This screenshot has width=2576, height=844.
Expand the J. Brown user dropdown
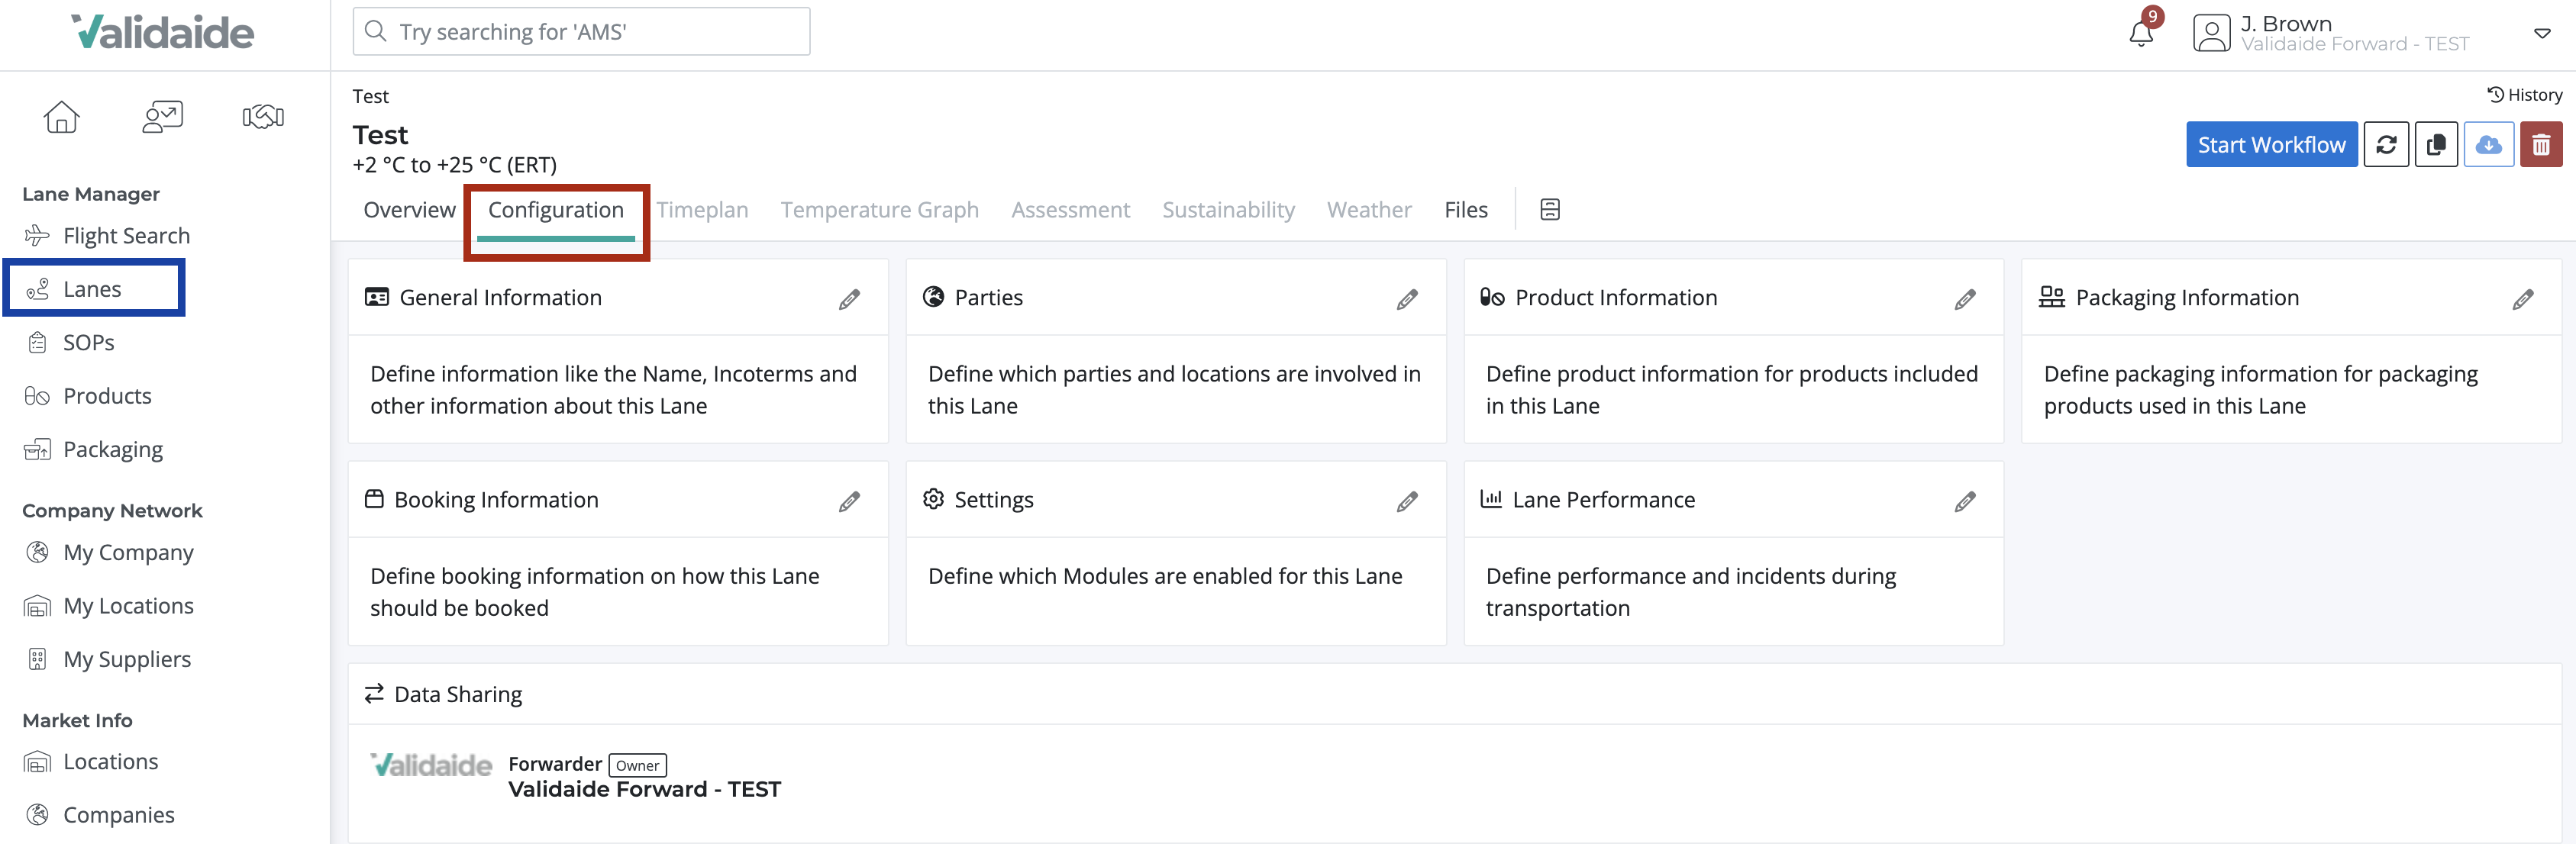[x=2541, y=33]
